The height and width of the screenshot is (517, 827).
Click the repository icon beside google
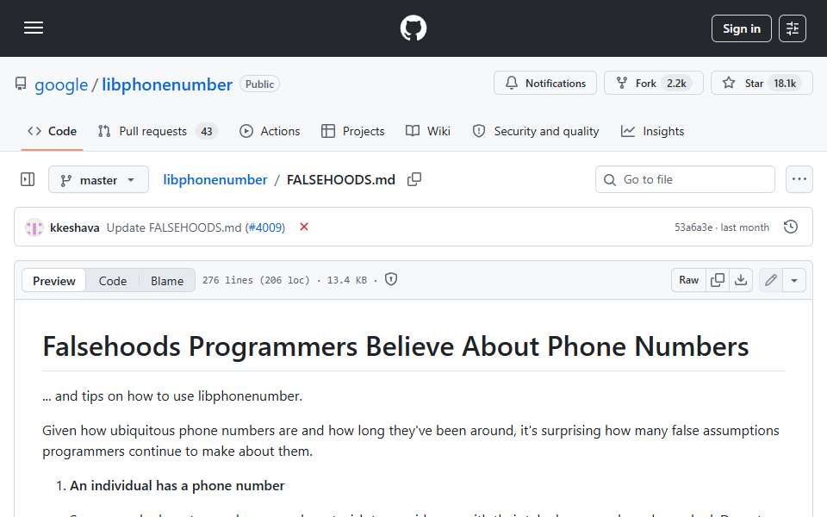[x=21, y=84]
